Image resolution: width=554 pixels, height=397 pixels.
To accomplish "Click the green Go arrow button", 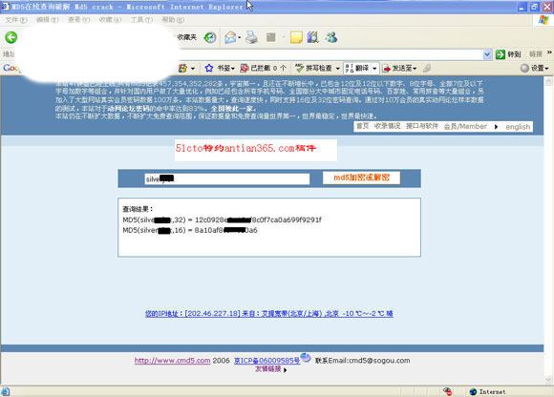I will 500,54.
